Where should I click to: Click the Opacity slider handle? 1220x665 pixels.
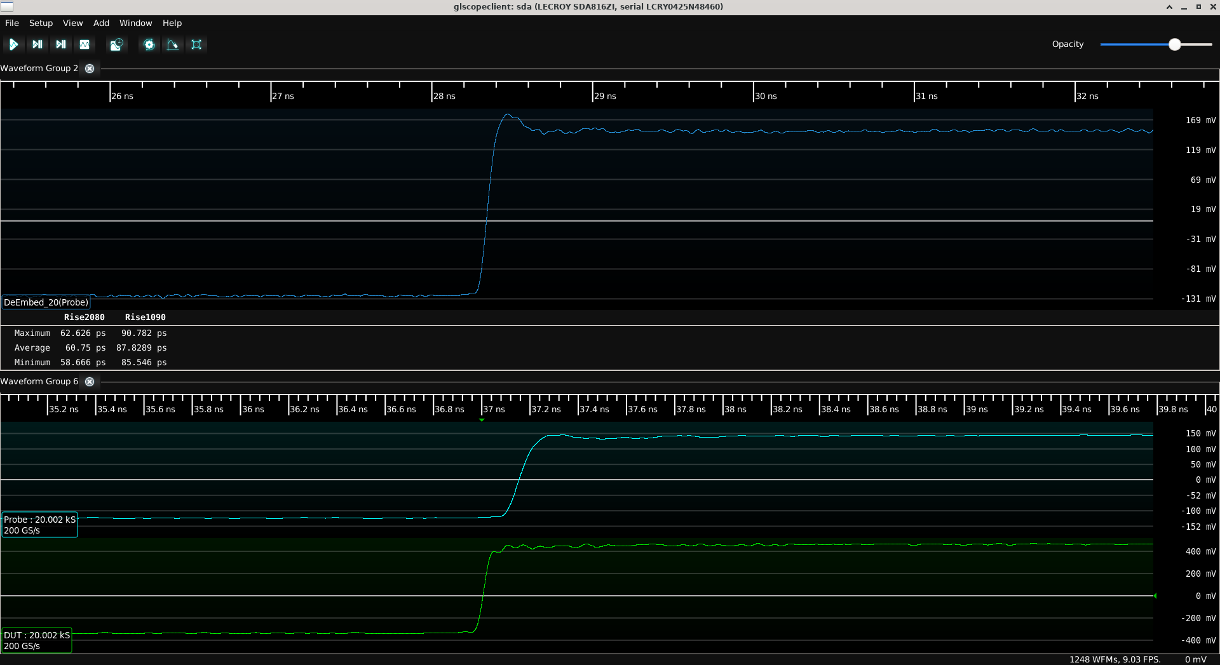pos(1174,44)
